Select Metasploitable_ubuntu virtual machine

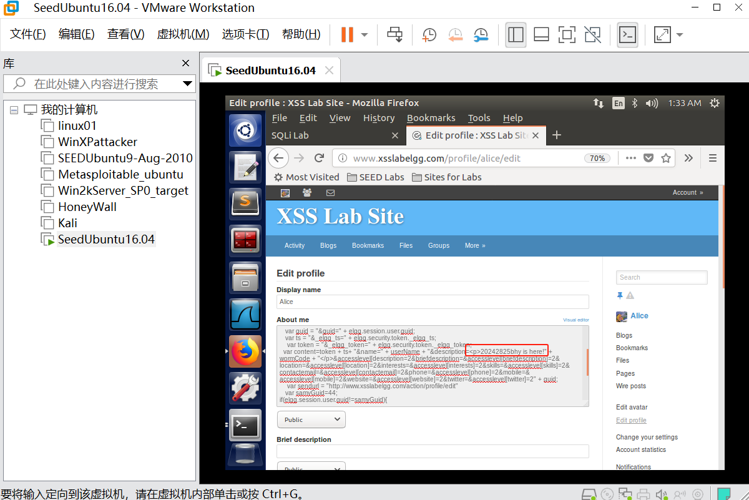pyautogui.click(x=120, y=174)
